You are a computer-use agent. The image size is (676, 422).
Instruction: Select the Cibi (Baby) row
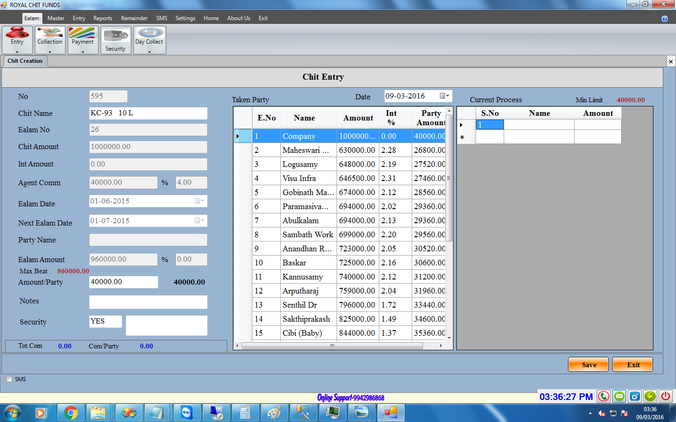click(340, 333)
